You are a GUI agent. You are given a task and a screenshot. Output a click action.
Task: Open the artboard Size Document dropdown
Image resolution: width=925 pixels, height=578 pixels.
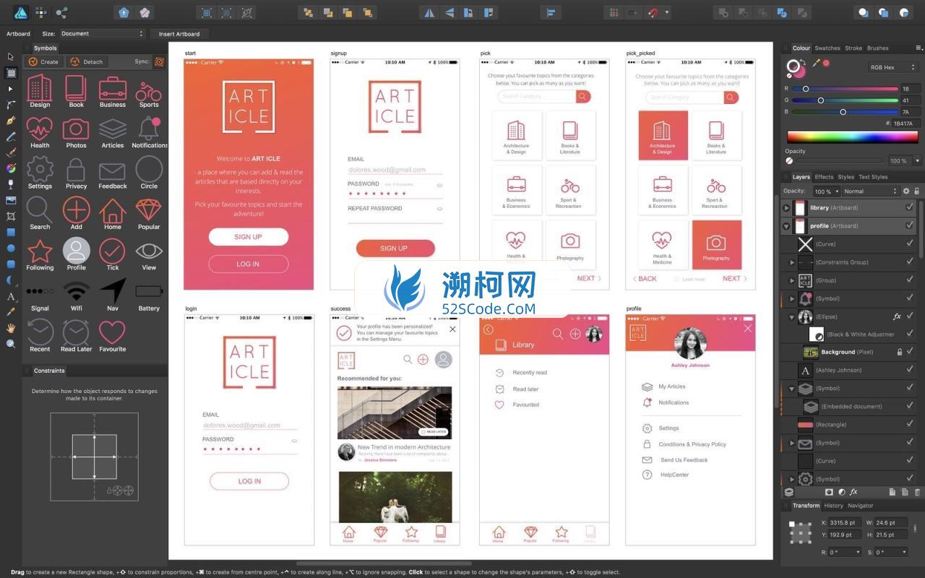[102, 33]
